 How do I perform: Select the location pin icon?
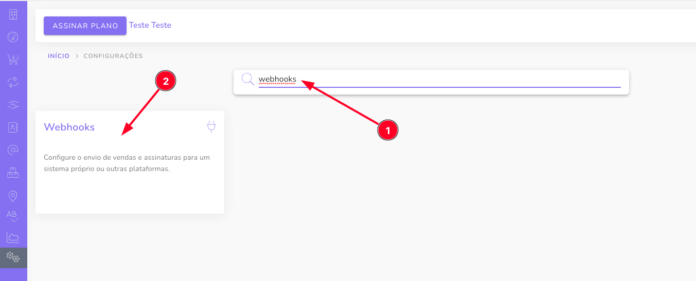coord(13,196)
